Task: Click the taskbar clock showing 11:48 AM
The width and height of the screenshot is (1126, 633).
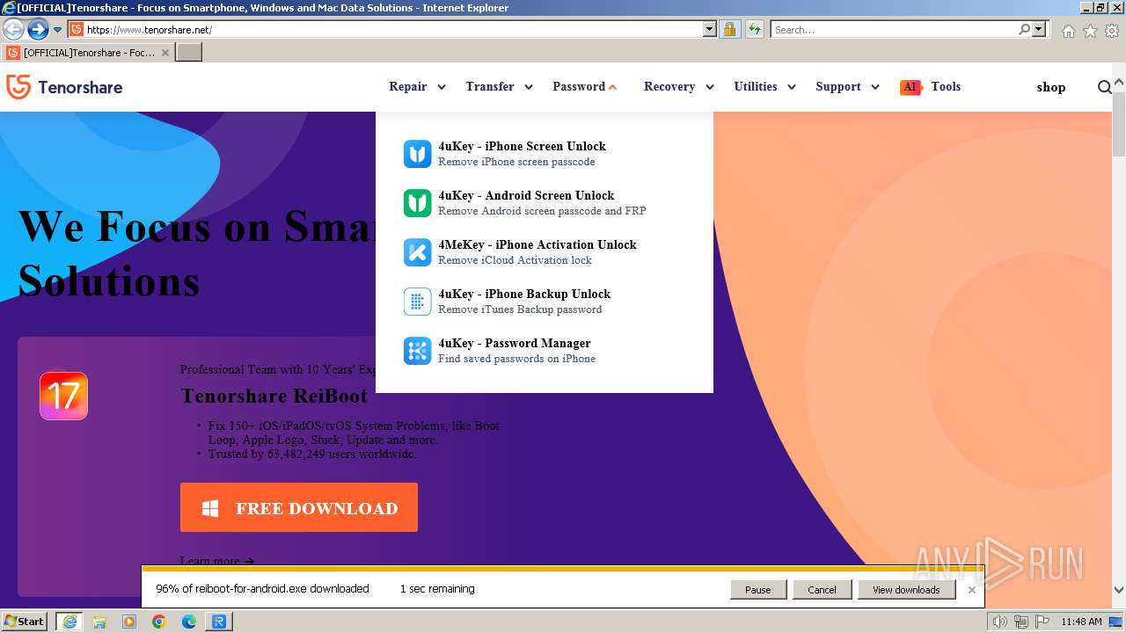Action: tap(1081, 622)
